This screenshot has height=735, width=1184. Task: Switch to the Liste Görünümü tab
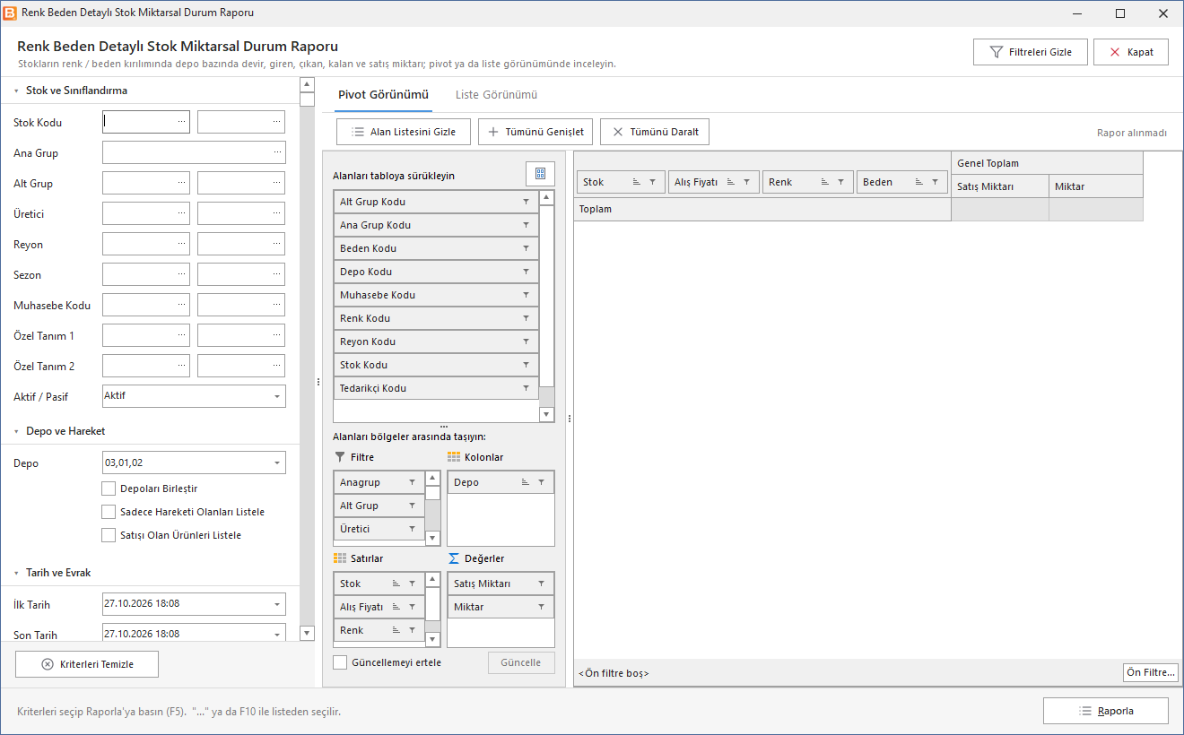496,94
